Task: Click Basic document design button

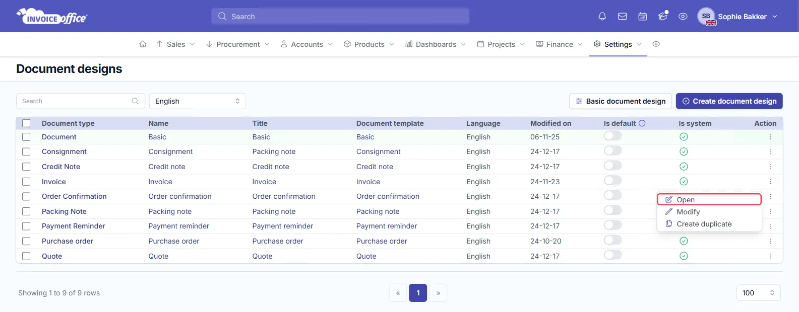Action: pyautogui.click(x=621, y=101)
